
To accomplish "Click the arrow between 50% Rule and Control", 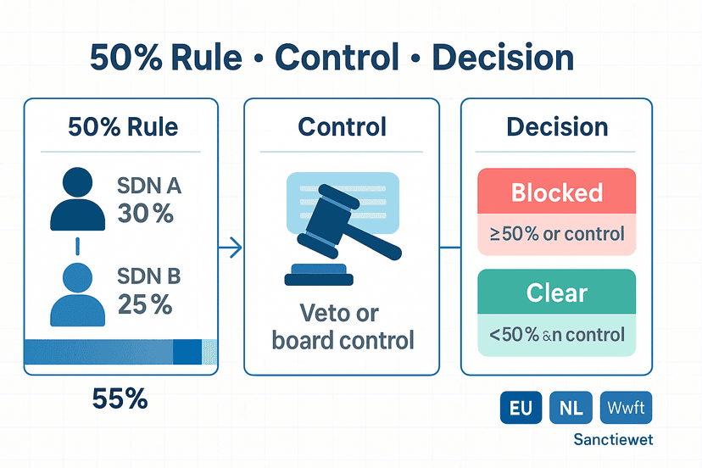I will point(230,248).
